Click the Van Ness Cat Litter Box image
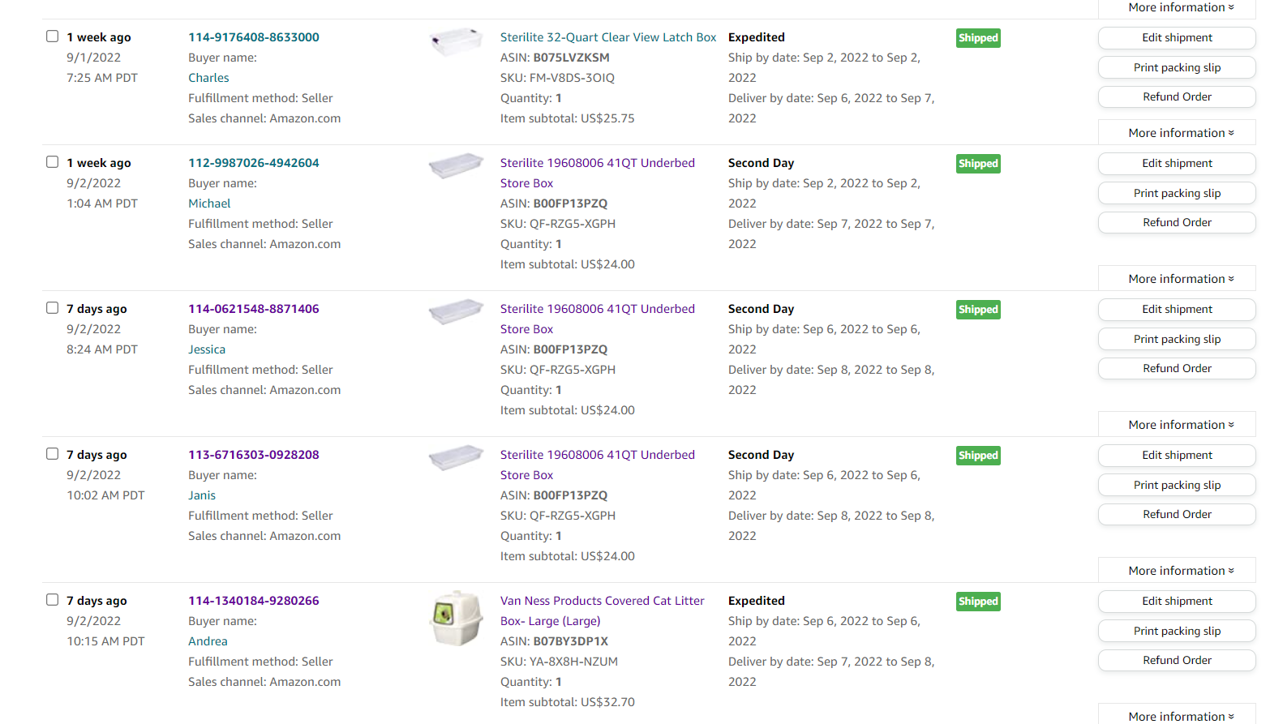 pos(456,619)
